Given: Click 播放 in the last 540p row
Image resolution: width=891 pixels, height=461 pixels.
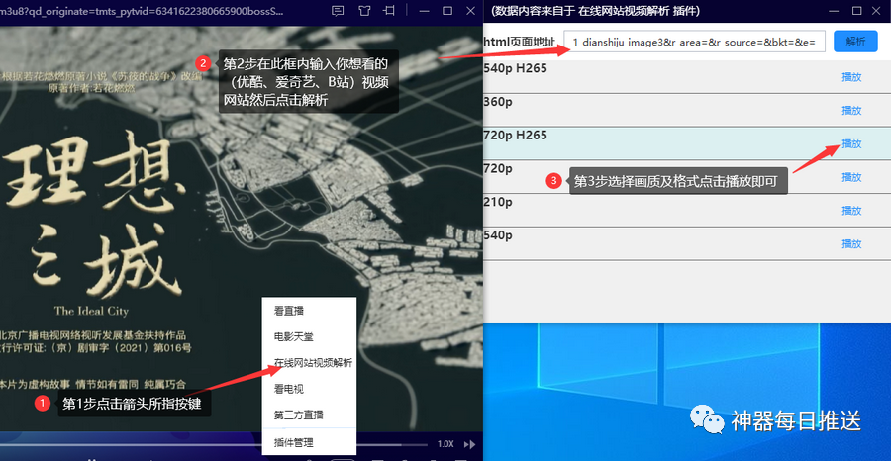Looking at the screenshot, I should 851,243.
